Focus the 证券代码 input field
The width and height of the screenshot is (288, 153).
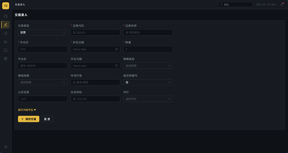point(95,32)
